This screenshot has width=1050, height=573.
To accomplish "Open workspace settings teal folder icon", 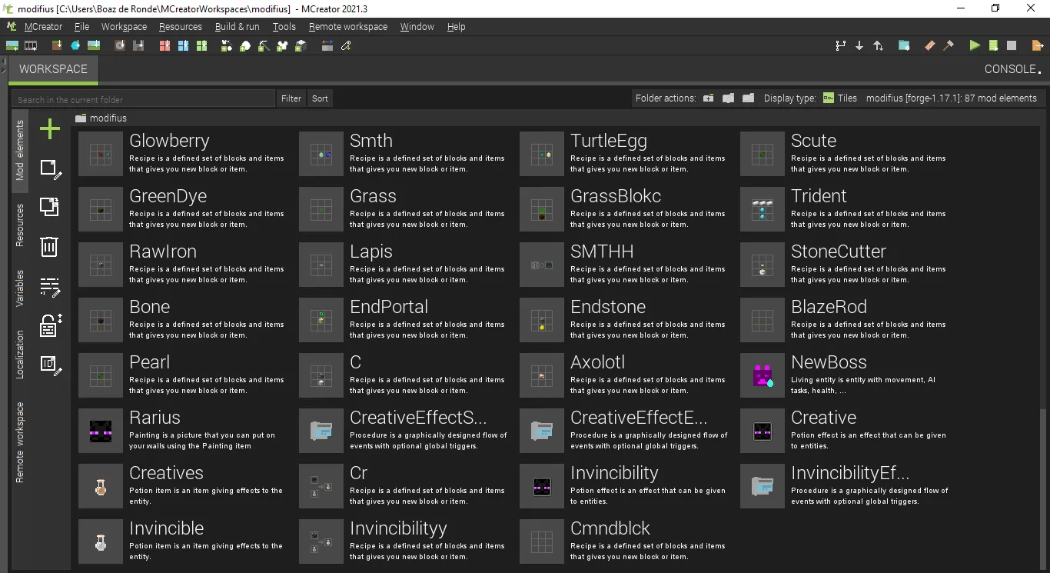I will [904, 45].
